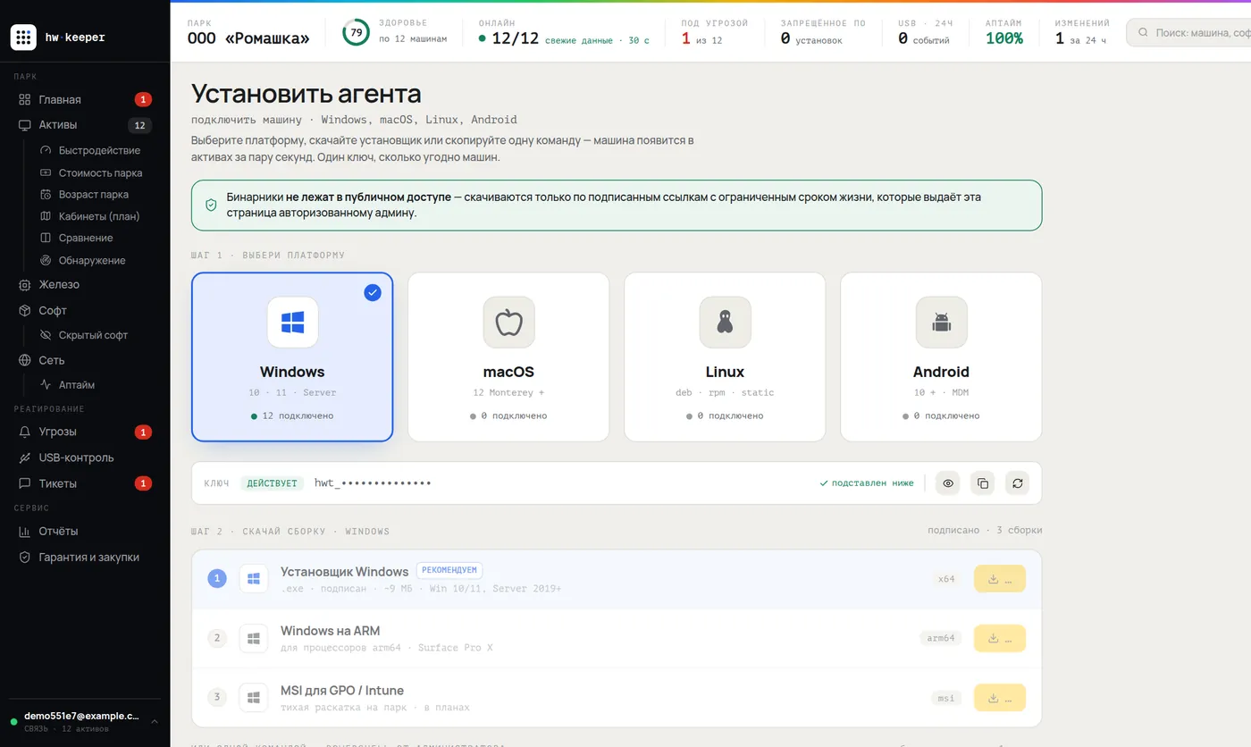Select the Android platform card
Screen dimensions: 1251x747
(x=941, y=357)
